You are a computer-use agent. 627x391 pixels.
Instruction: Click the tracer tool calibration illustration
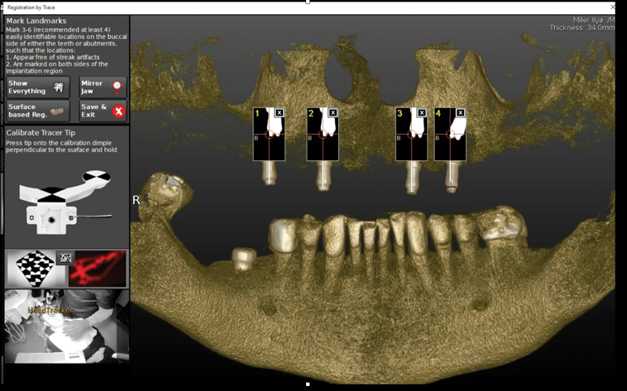(x=65, y=202)
